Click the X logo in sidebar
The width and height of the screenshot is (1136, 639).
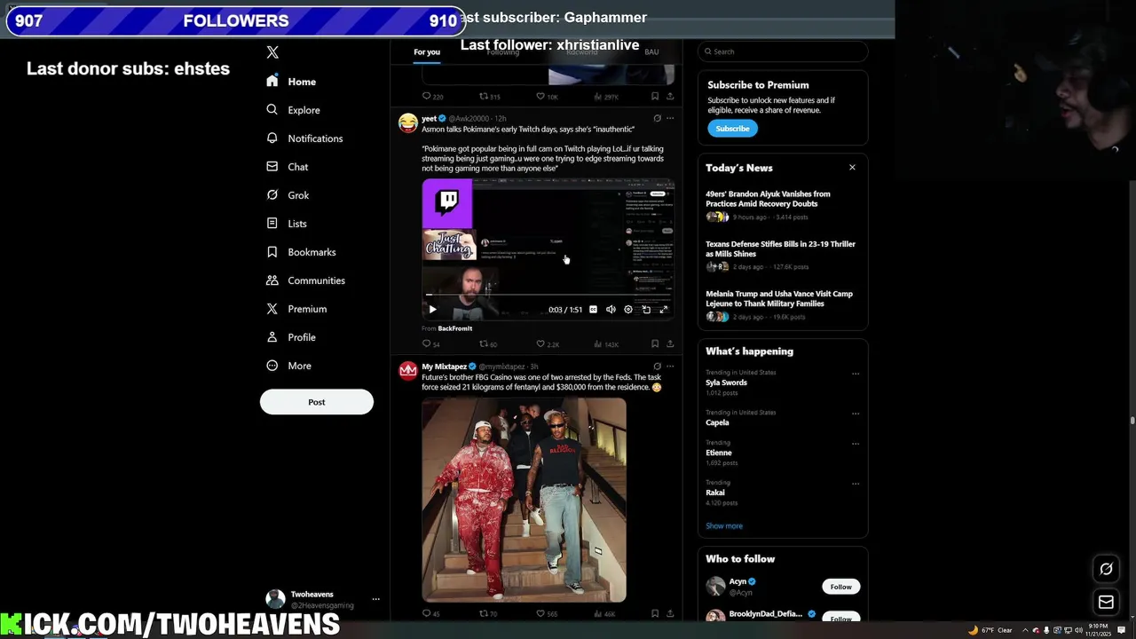pyautogui.click(x=272, y=52)
